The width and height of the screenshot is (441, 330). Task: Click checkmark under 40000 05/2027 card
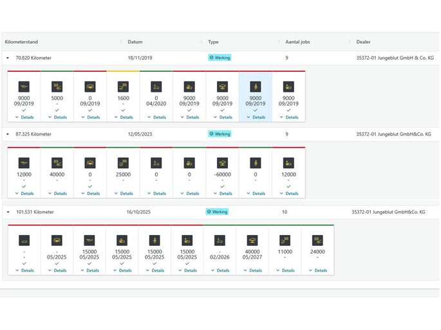(x=252, y=263)
